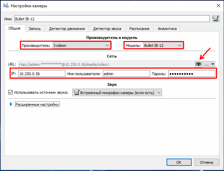Open the Модель dropdown showing Bullet IB-12
Screen dimensions: 224x171
point(163,46)
